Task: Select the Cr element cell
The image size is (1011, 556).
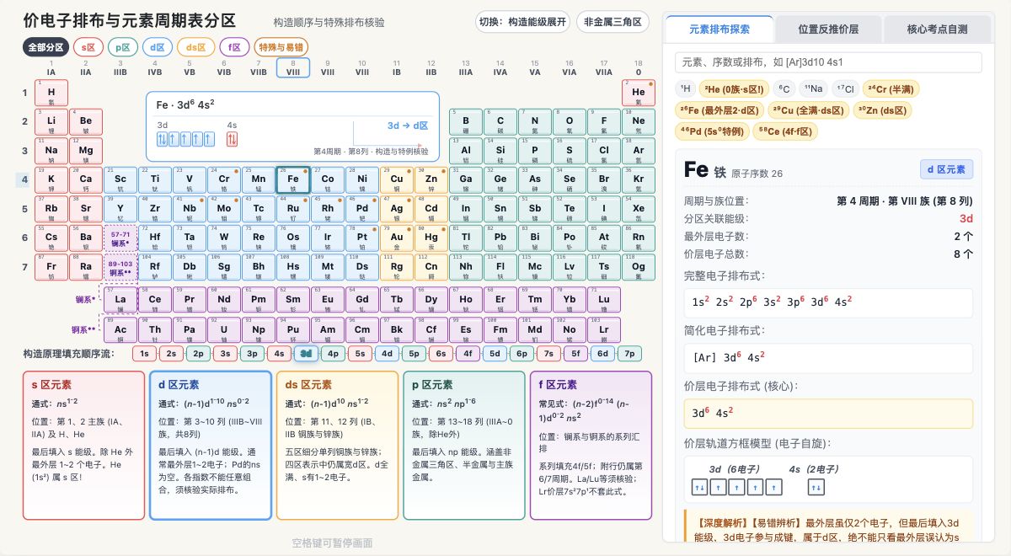Action: click(224, 180)
